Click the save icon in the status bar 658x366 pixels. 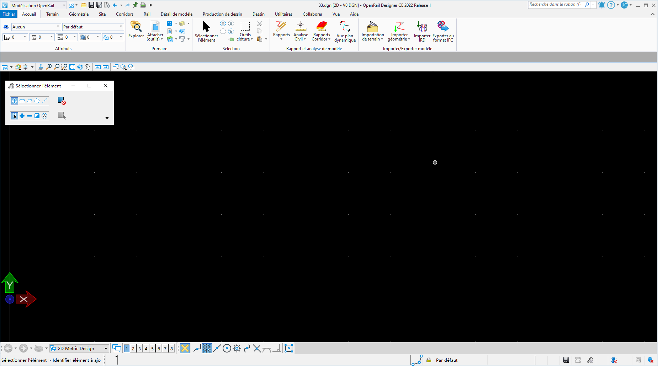pyautogui.click(x=566, y=360)
